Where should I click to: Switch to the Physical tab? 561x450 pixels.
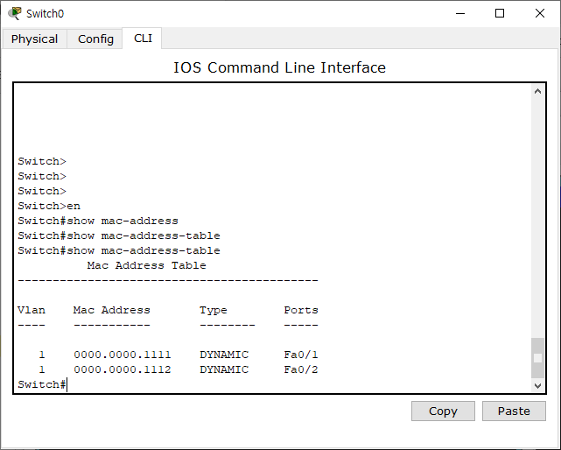[x=34, y=39]
